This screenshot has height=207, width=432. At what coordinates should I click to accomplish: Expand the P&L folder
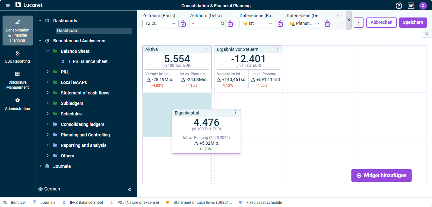click(48, 72)
